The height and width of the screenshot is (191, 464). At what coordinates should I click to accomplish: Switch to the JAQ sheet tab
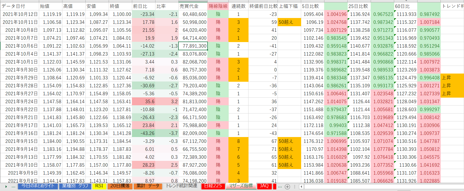[264, 186]
